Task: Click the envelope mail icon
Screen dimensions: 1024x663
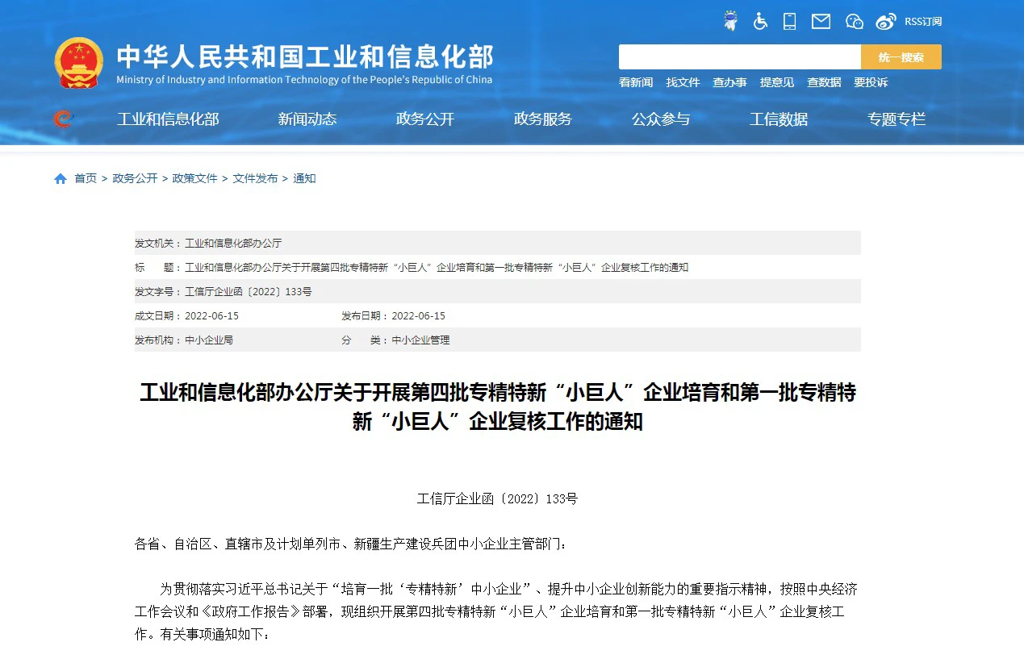Action: tap(821, 21)
